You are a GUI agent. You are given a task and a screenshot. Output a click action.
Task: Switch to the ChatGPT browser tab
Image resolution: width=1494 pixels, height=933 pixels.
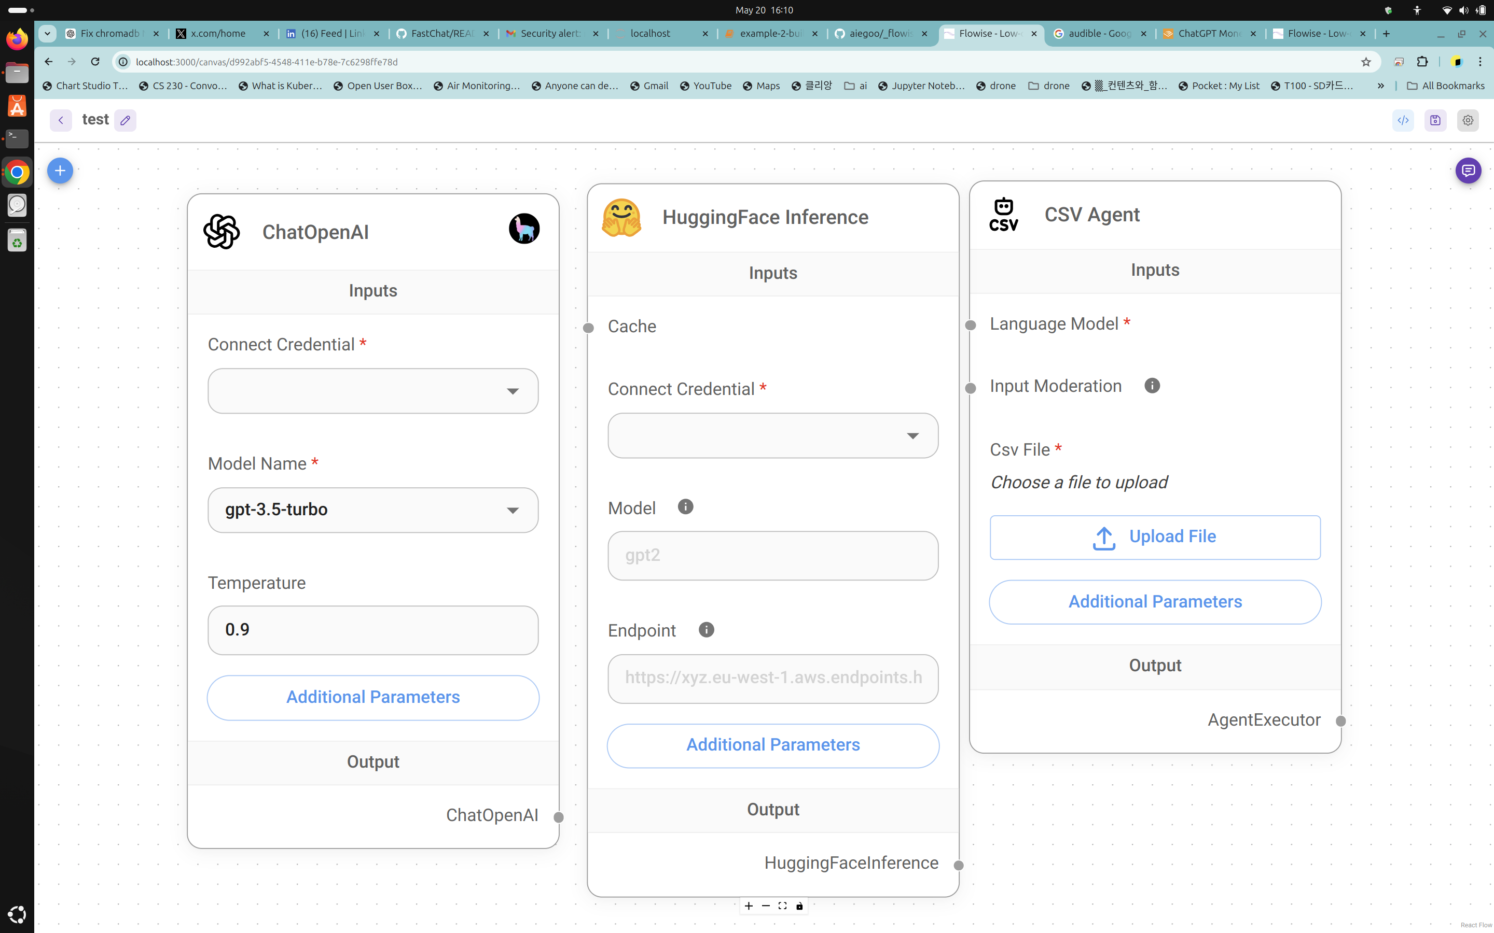click(1208, 33)
